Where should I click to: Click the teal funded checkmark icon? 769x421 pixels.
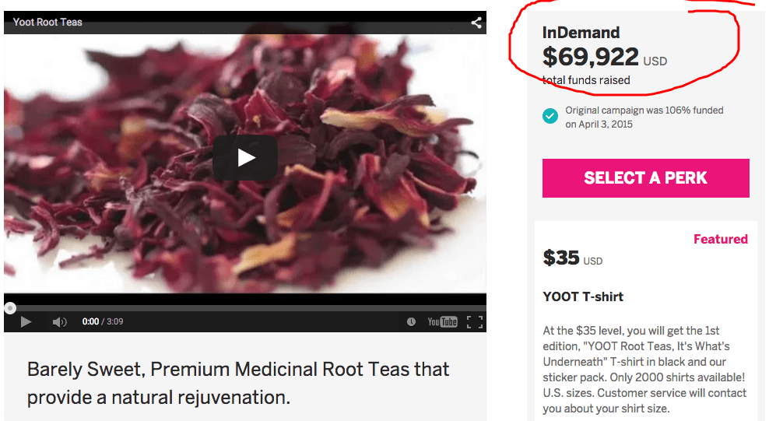tap(550, 117)
